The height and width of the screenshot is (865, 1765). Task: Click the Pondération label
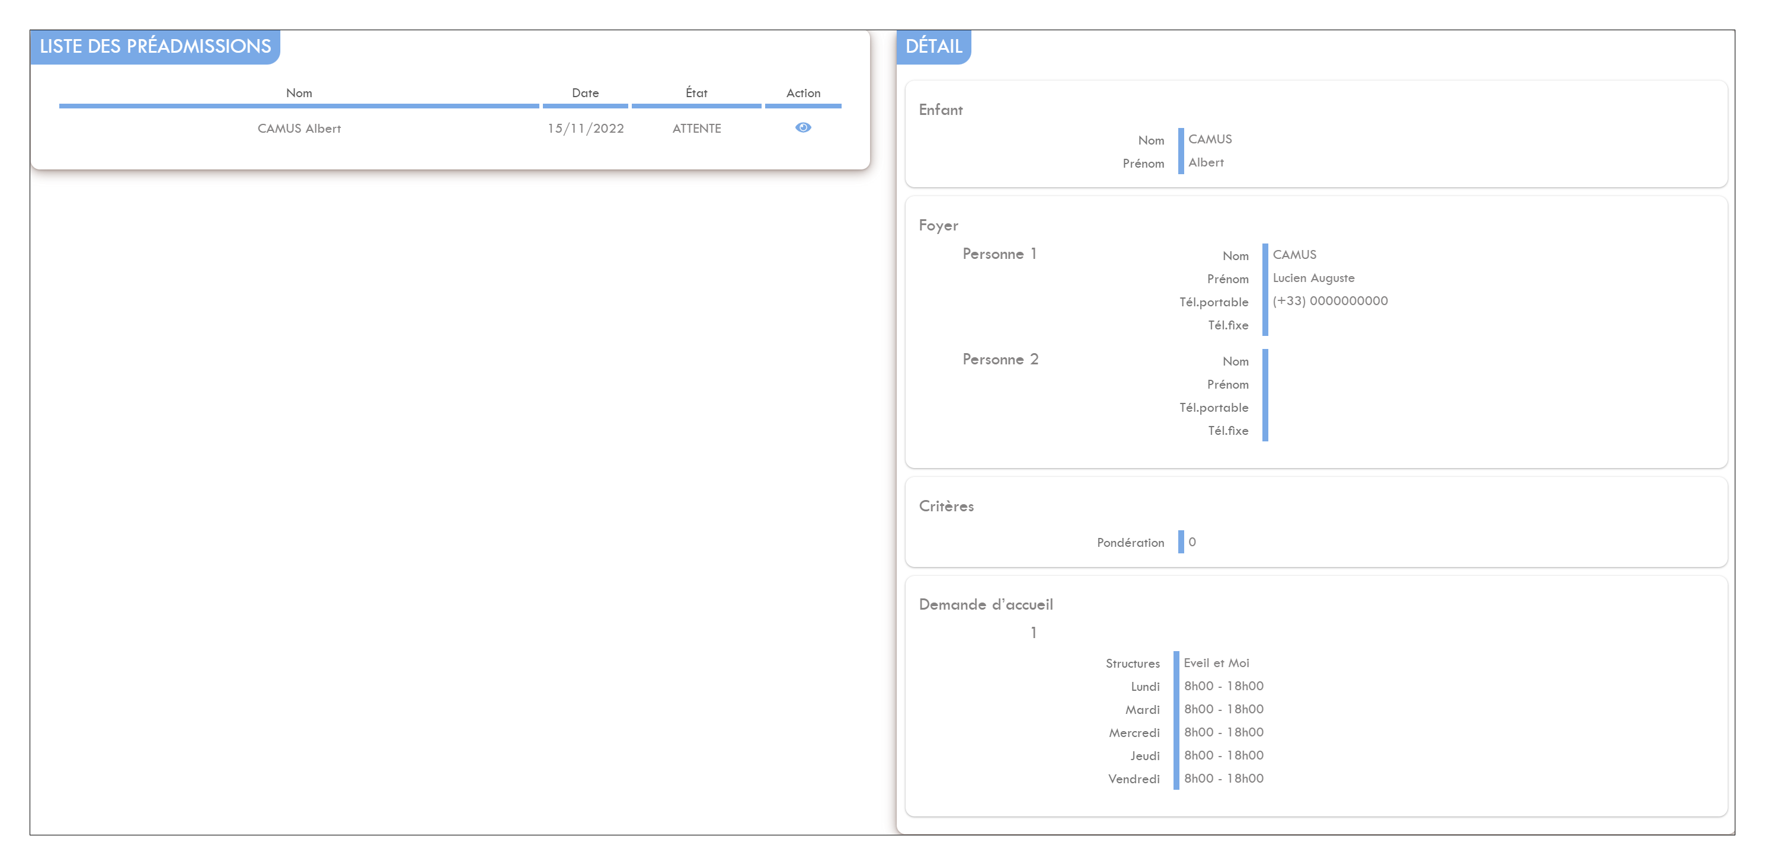[x=1130, y=543]
